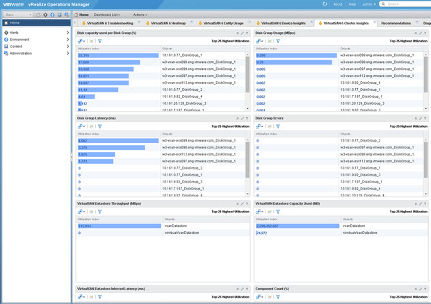Image resolution: width=431 pixels, height=304 pixels.
Task: Click vsanDatastore in Datastore Throughput widget
Action: point(176,226)
